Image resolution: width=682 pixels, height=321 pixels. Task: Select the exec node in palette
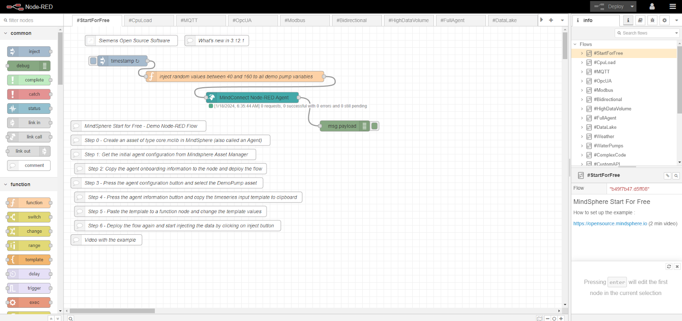(x=29, y=303)
